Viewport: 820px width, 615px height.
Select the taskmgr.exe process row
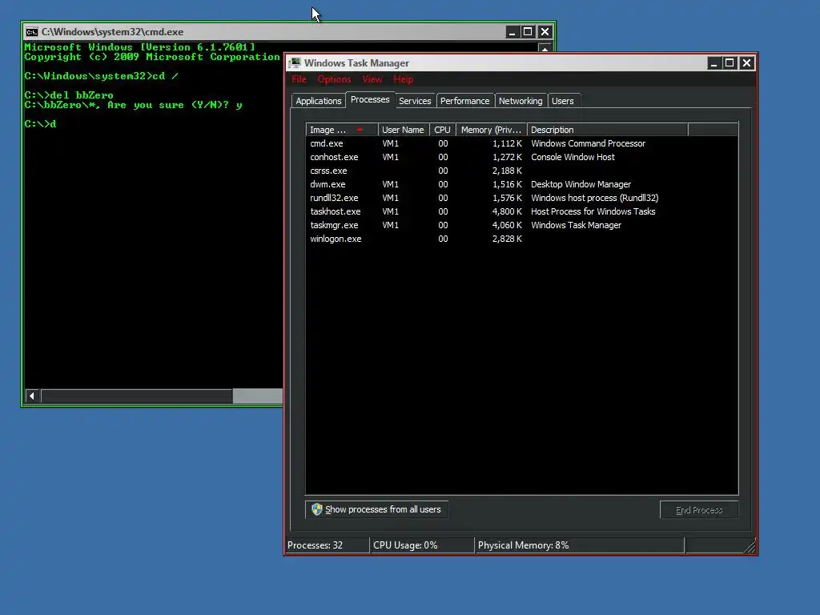[x=521, y=225]
